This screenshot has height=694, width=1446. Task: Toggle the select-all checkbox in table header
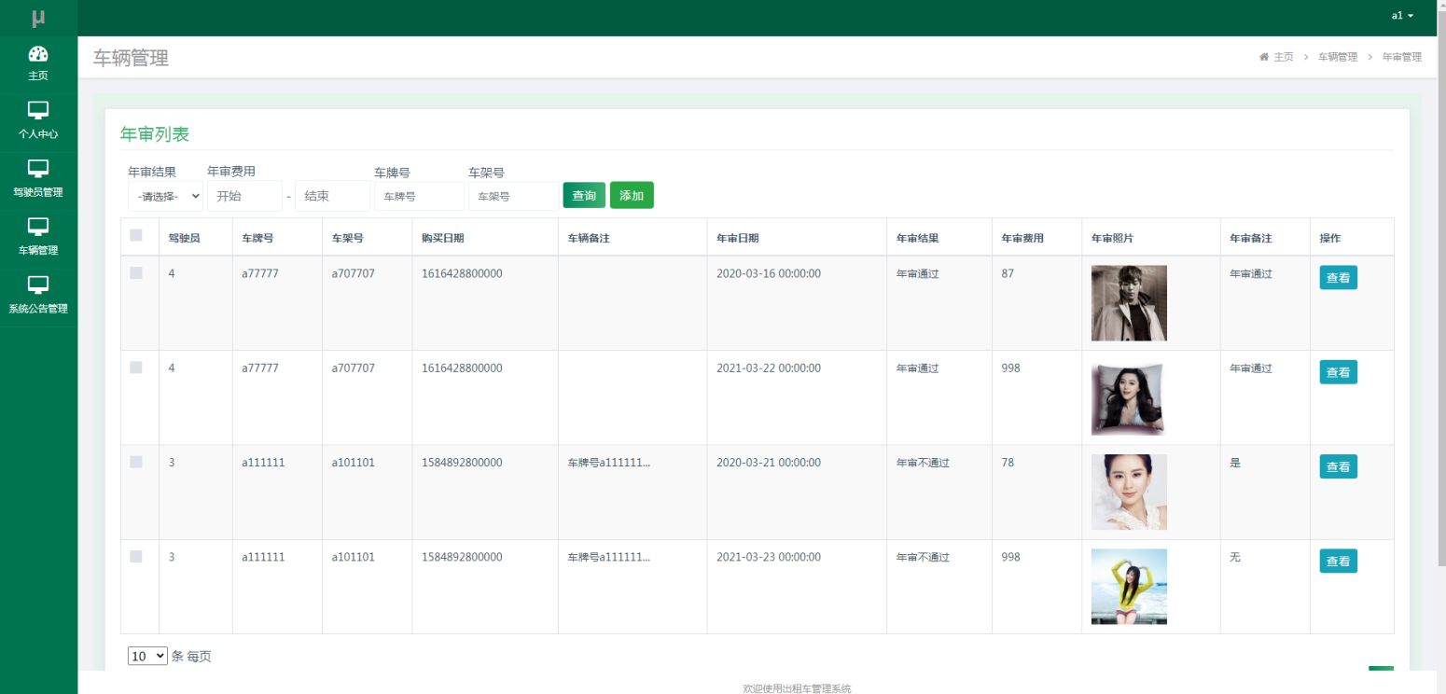pos(136,235)
